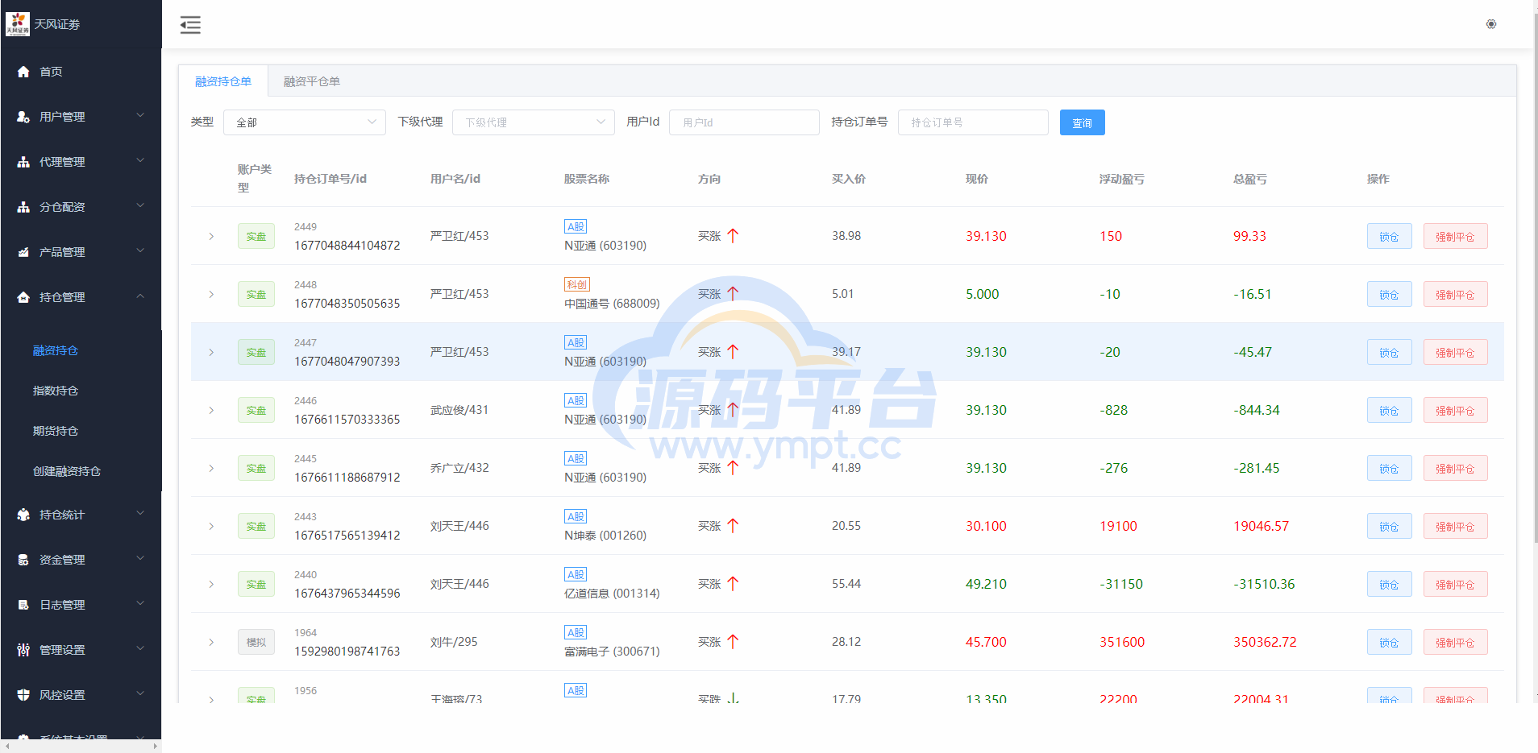Open the 类型 dropdown showing 全部
Image resolution: width=1538 pixels, height=753 pixels.
[x=304, y=122]
